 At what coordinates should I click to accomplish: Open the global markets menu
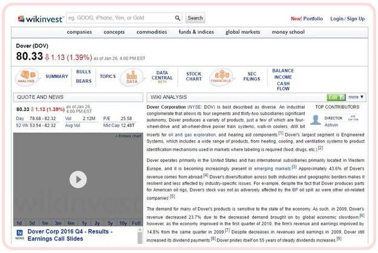(x=243, y=32)
